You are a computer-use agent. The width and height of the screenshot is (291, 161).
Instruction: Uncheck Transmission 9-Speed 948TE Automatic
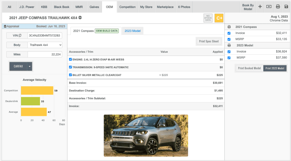(70, 67)
